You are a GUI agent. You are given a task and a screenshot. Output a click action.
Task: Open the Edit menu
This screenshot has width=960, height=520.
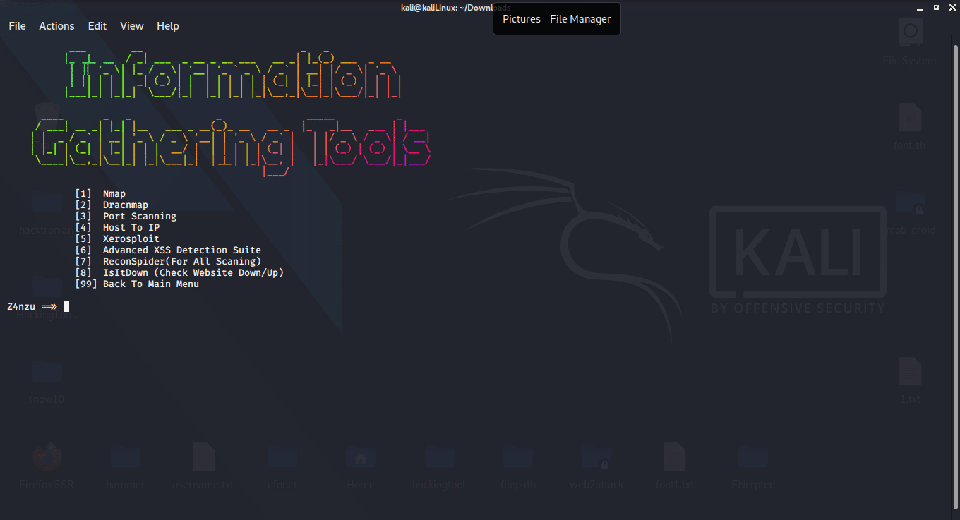[97, 26]
